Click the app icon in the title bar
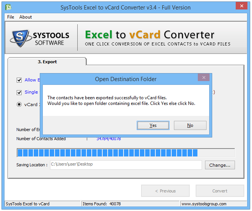Viewport: 252px width, 211px height. [8, 7]
